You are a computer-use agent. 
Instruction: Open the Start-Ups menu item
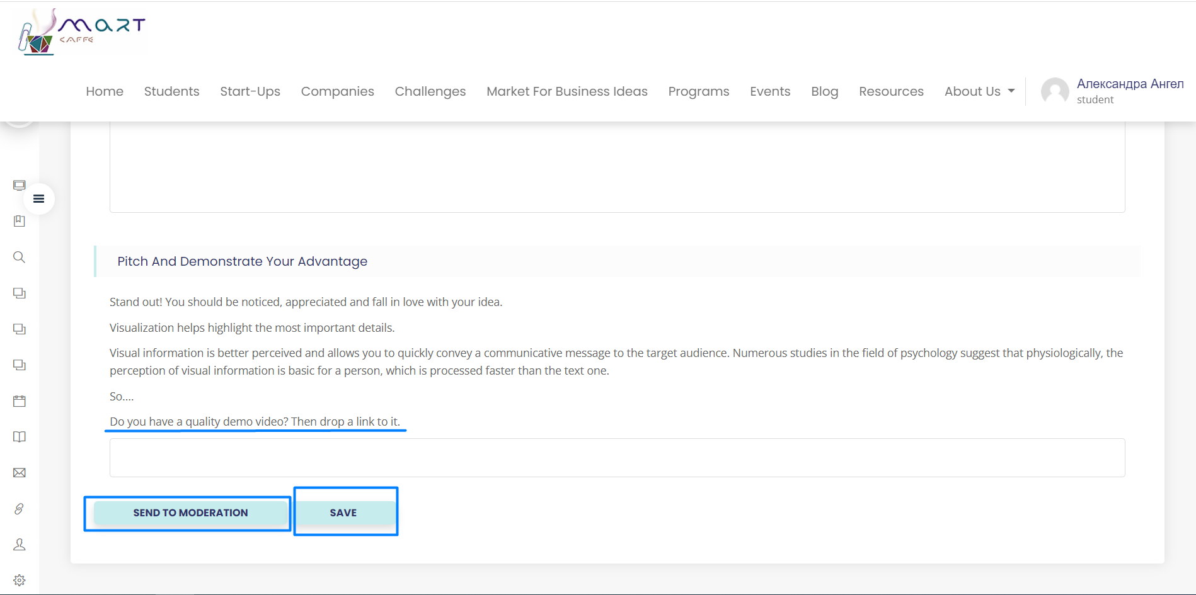[x=250, y=91]
